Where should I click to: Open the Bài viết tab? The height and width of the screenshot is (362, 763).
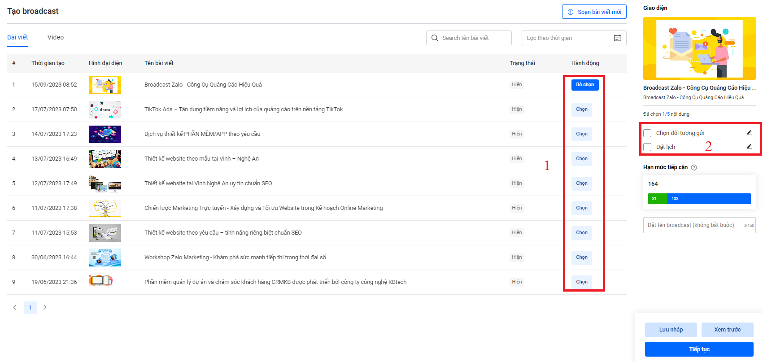click(x=17, y=37)
